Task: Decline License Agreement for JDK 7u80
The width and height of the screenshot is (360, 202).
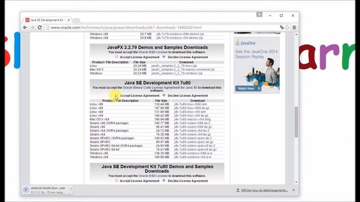Action: (x=164, y=95)
